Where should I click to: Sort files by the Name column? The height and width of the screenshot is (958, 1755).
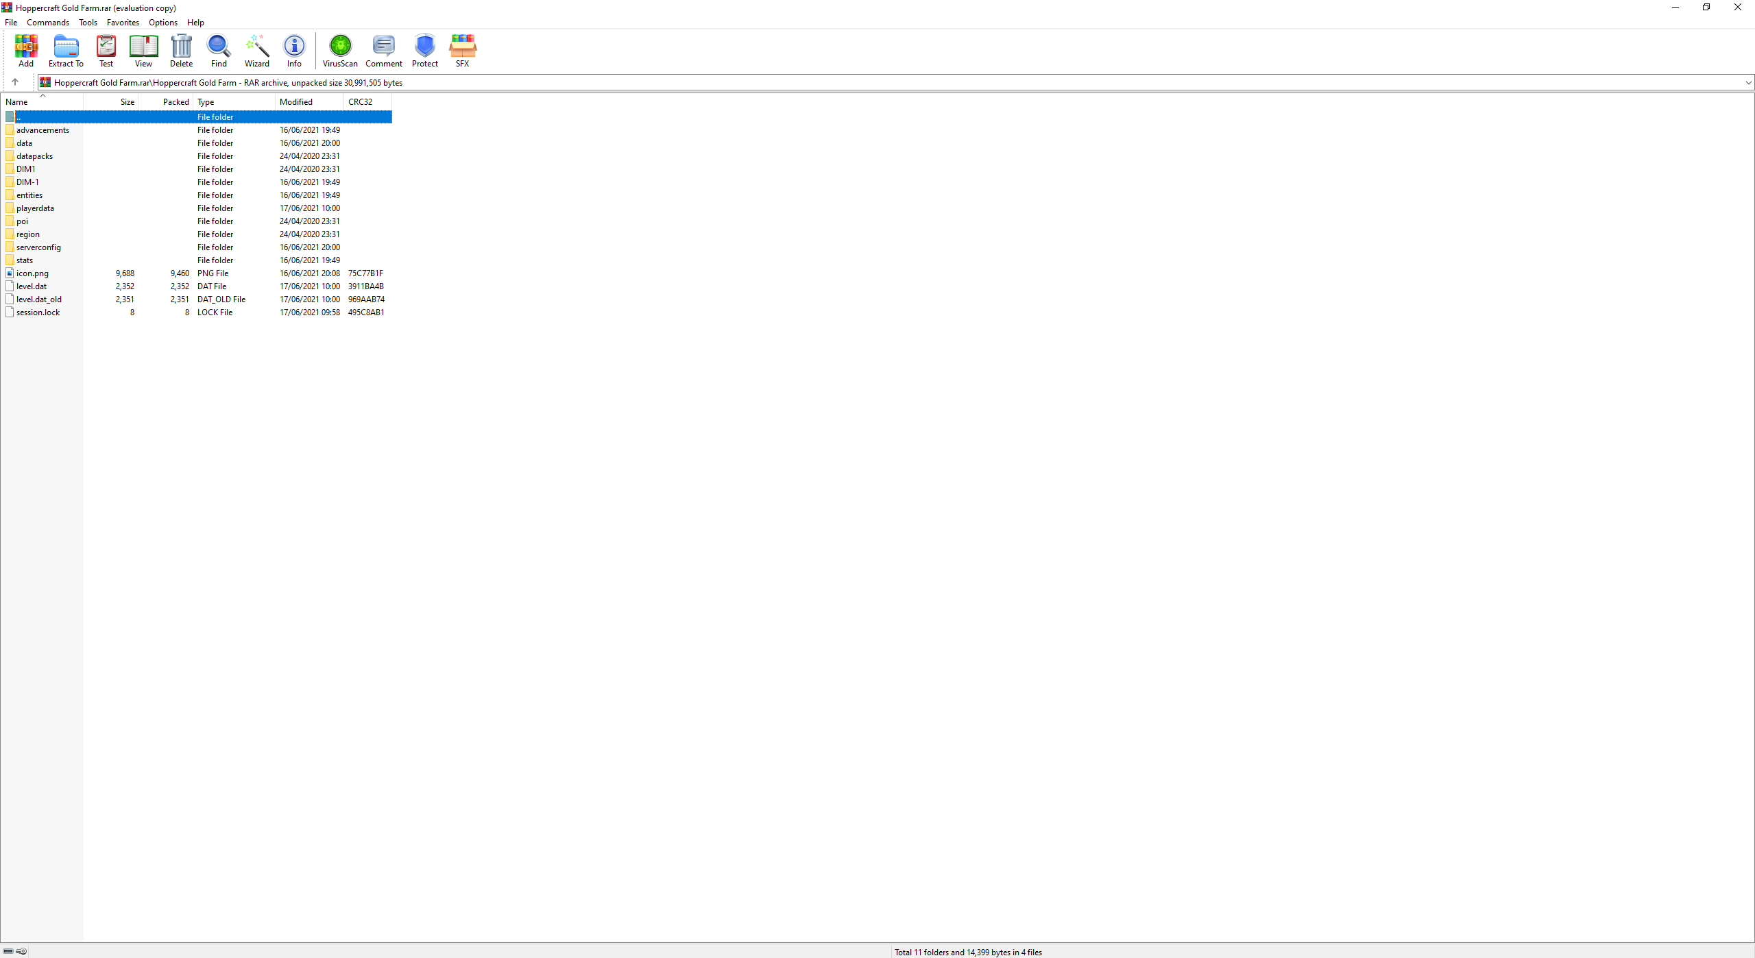42,102
